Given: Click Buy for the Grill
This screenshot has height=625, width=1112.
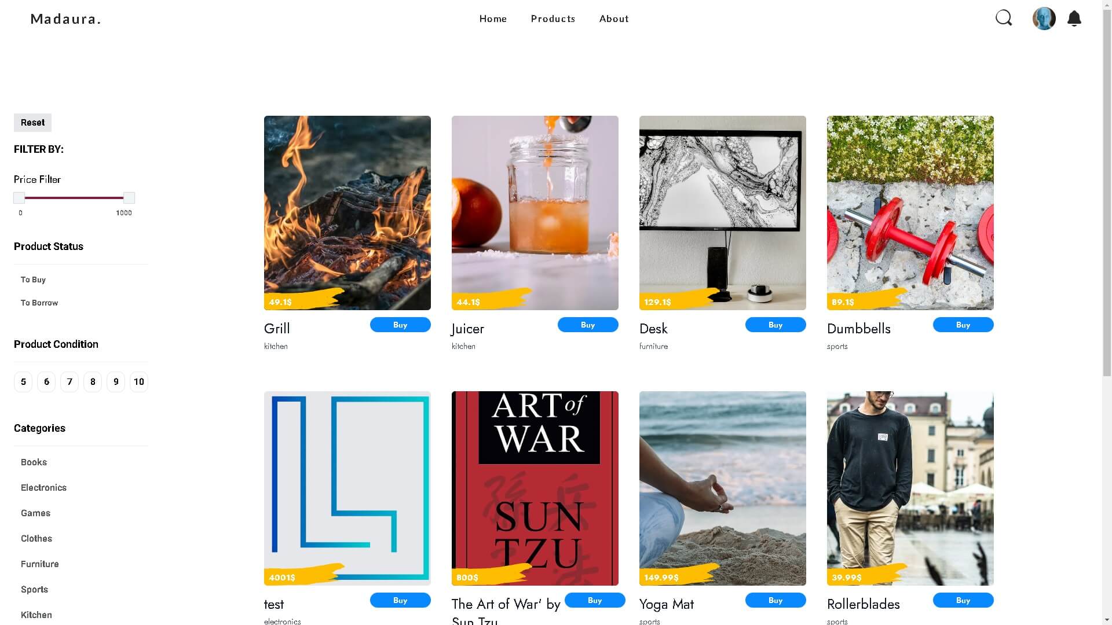Looking at the screenshot, I should (x=400, y=325).
